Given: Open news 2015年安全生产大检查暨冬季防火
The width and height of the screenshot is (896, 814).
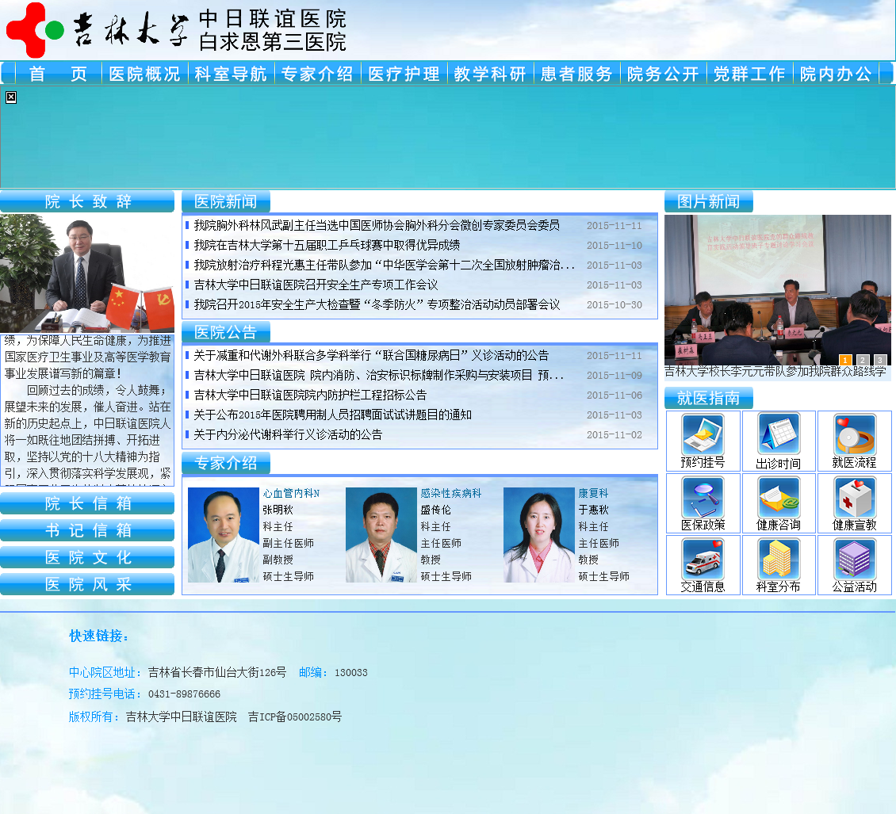Looking at the screenshot, I should coord(377,305).
